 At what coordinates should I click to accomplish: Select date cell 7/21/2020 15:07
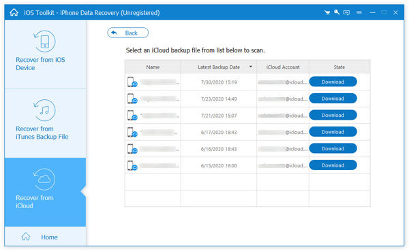219,116
